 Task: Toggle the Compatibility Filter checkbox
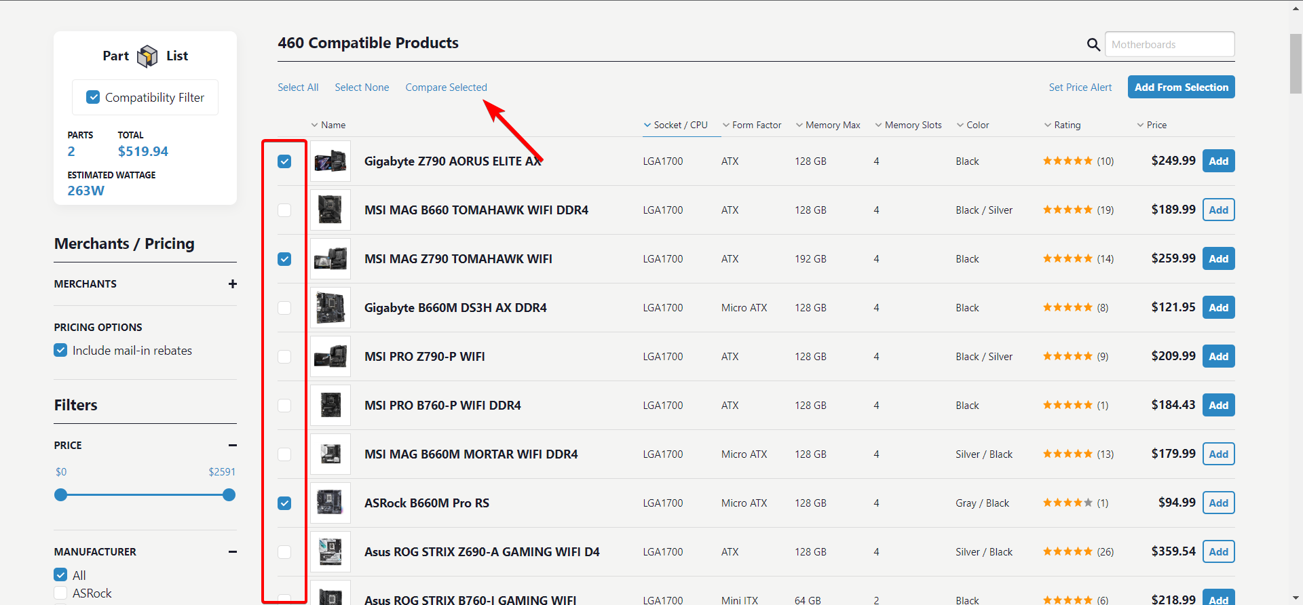94,98
